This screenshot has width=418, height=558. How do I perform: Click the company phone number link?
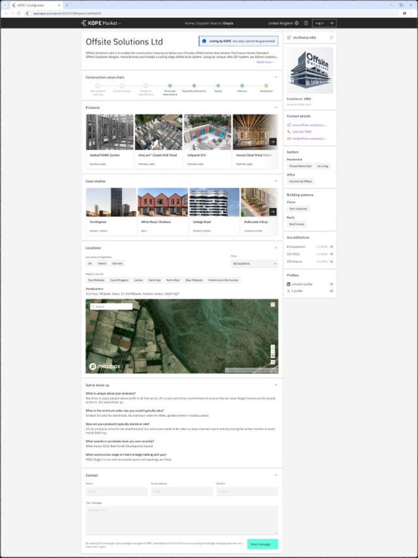[x=302, y=132]
